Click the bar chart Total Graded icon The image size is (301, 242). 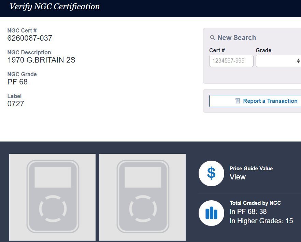pyautogui.click(x=211, y=213)
